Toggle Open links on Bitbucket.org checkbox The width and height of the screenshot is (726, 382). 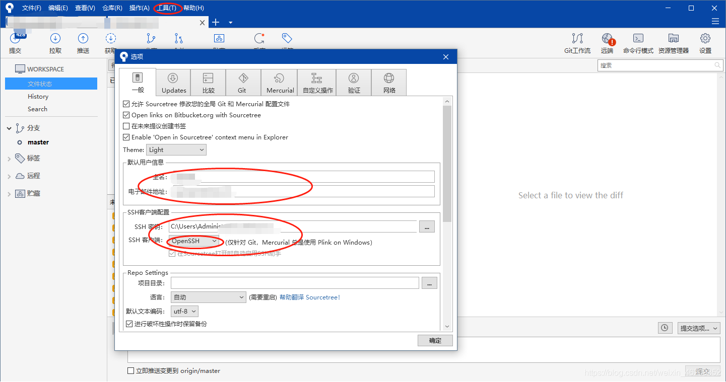(126, 115)
